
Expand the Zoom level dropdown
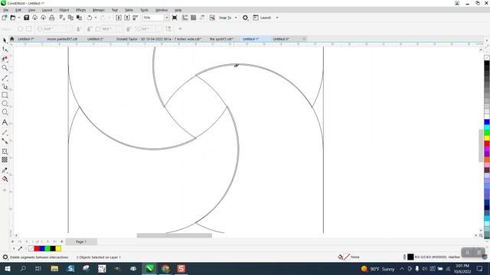(166, 18)
